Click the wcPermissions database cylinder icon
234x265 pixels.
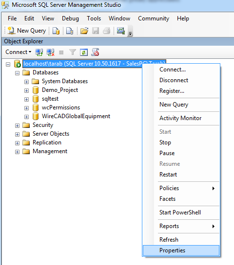click(x=36, y=107)
